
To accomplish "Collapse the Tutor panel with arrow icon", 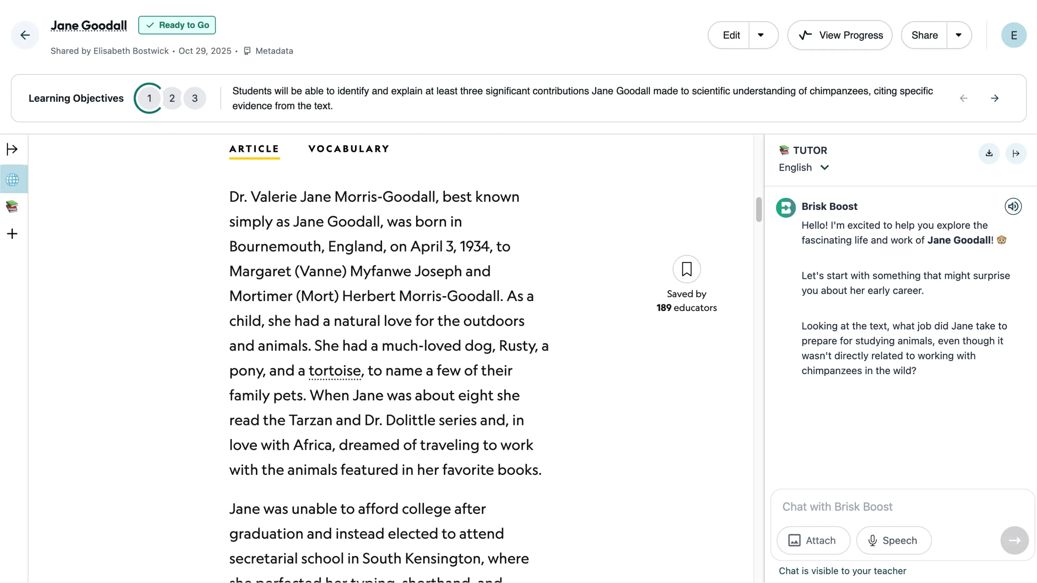I will click(x=1016, y=153).
